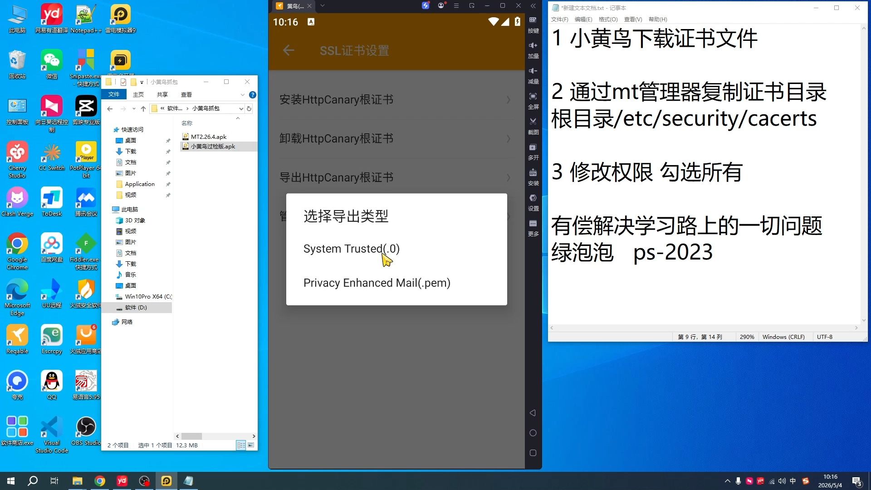Toggle emulator fullscreen (全屏) icon
The width and height of the screenshot is (871, 490).
click(x=533, y=96)
